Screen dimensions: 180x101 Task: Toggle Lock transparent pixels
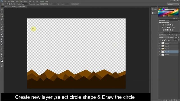tap(163, 40)
